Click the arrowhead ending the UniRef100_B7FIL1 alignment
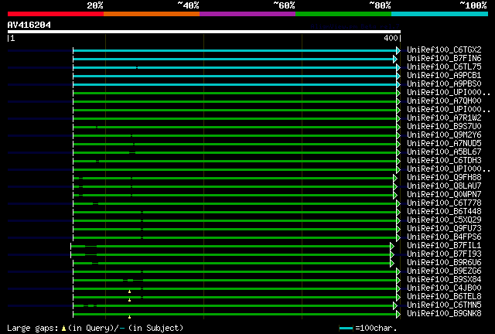The height and width of the screenshot is (334, 495). pyautogui.click(x=392, y=246)
